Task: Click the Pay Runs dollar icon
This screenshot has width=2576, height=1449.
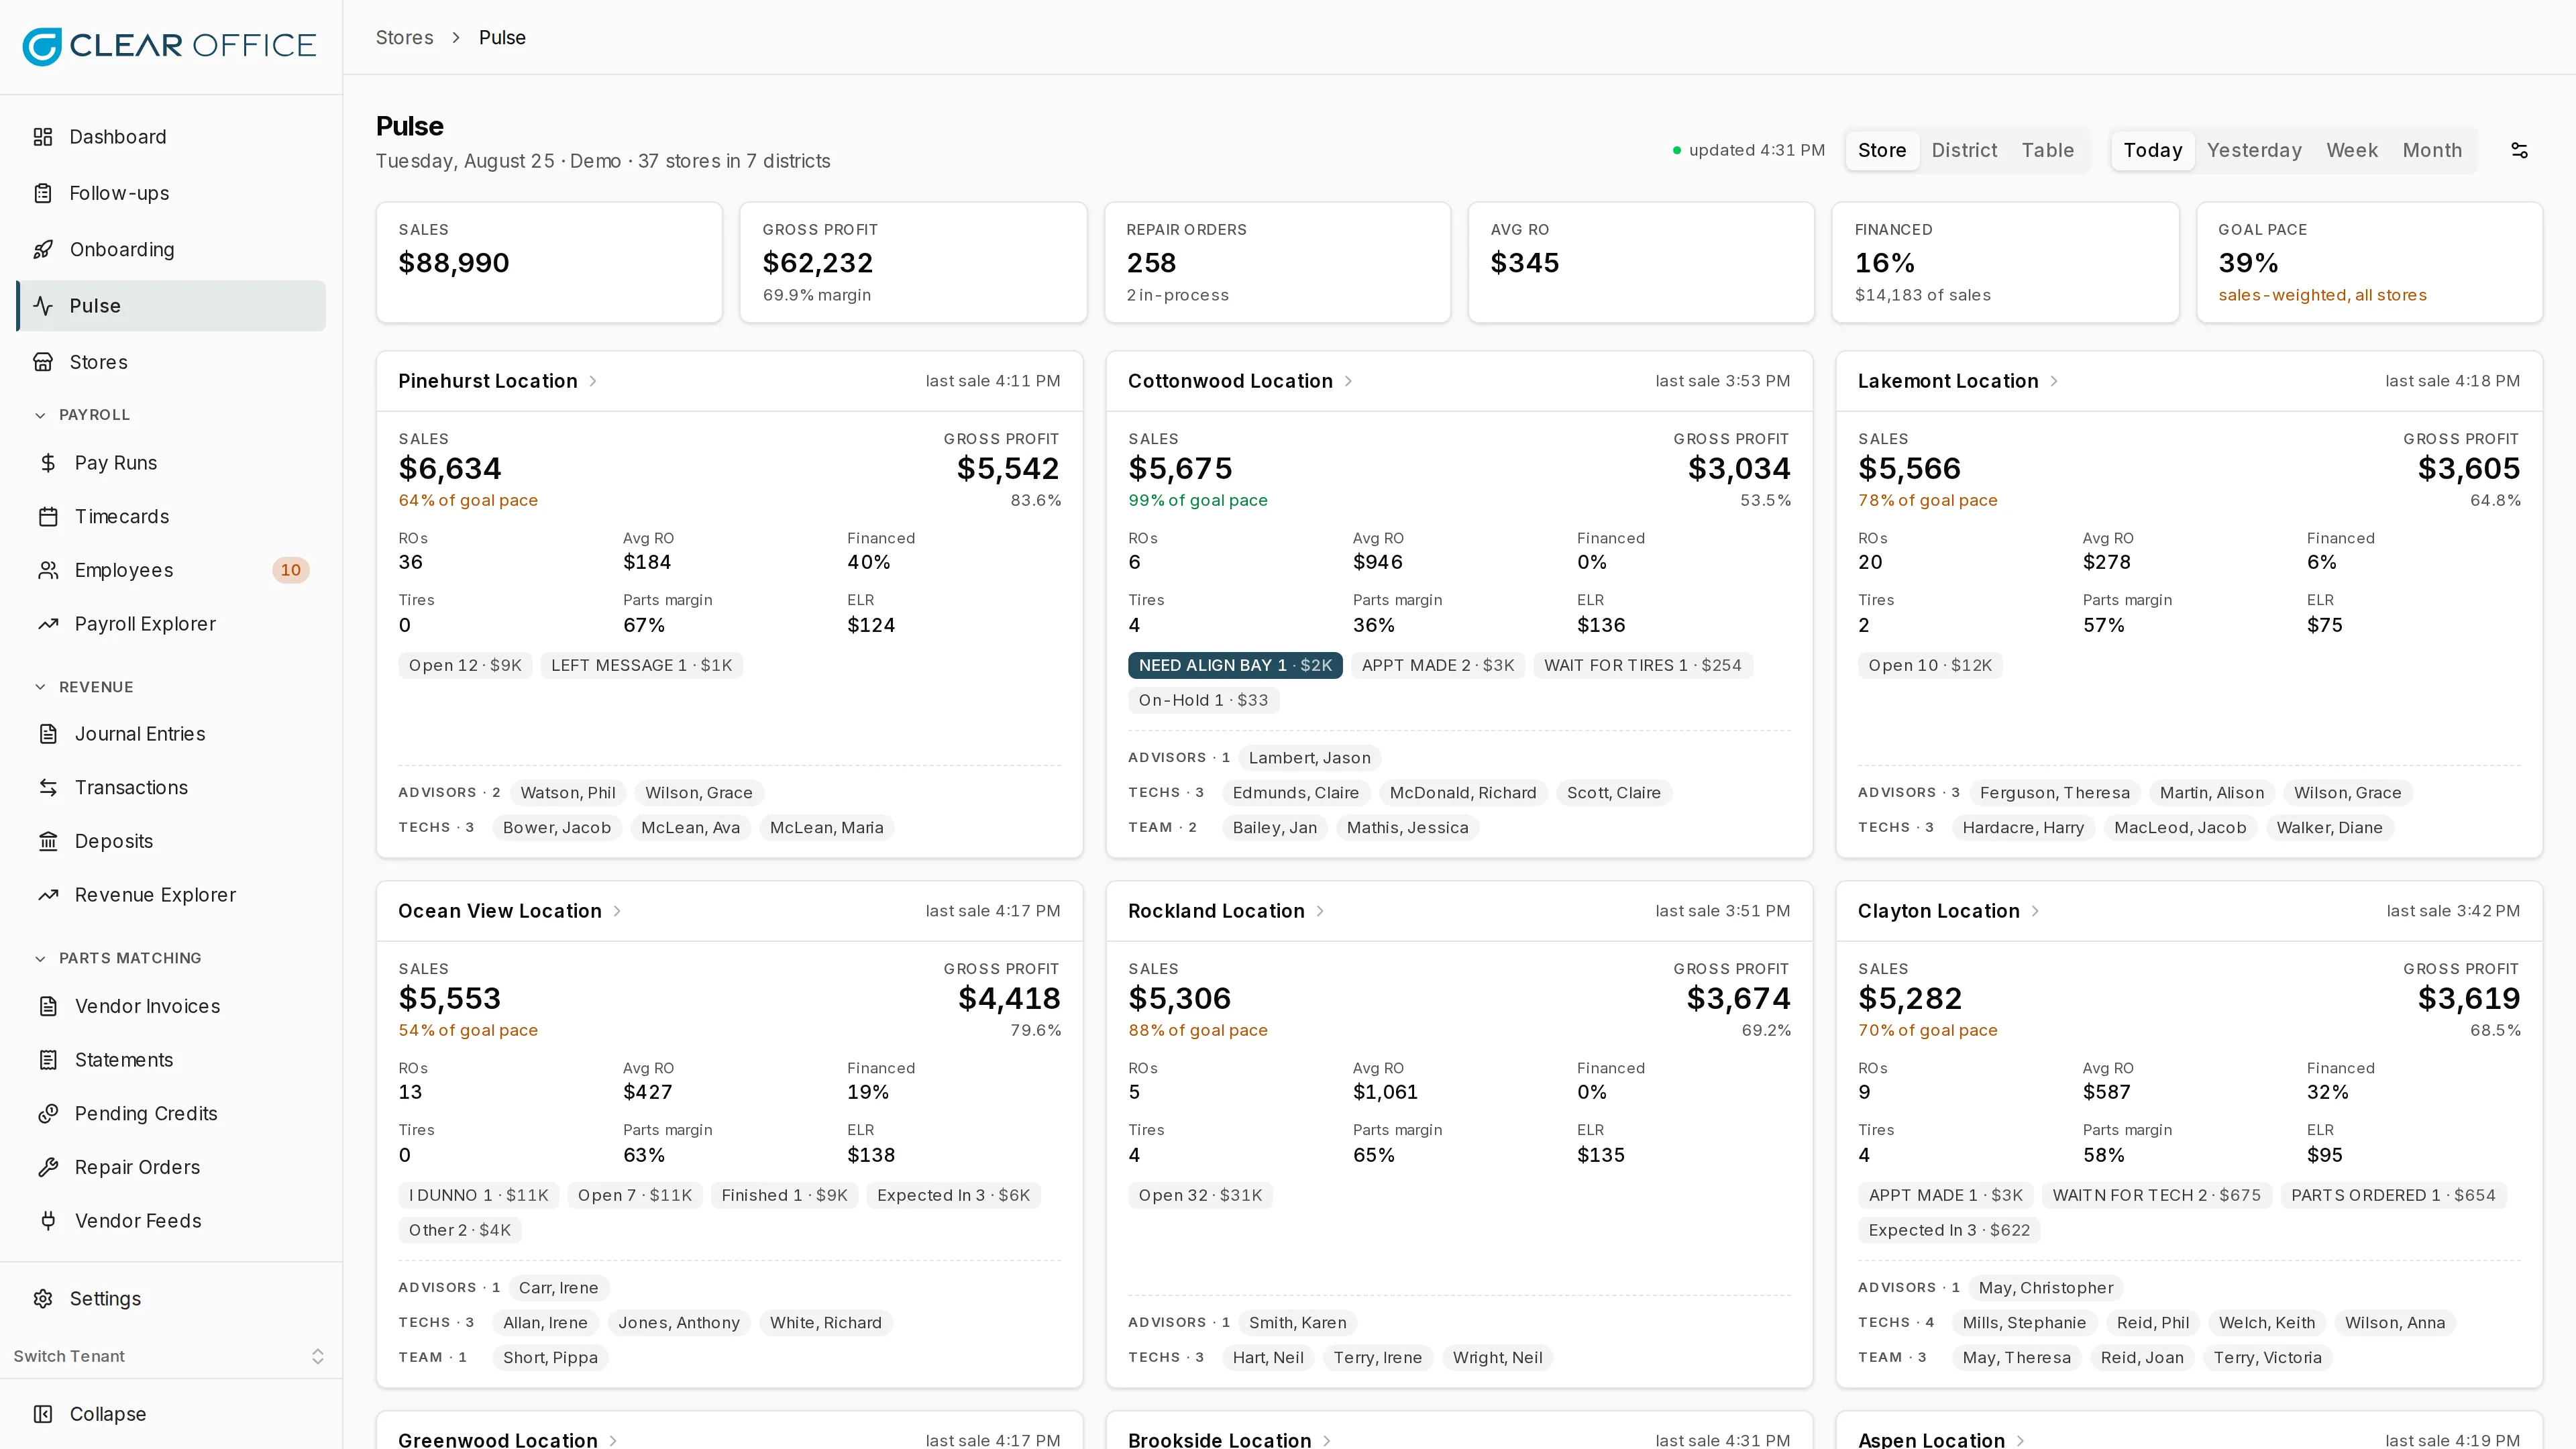Action: pos(48,463)
